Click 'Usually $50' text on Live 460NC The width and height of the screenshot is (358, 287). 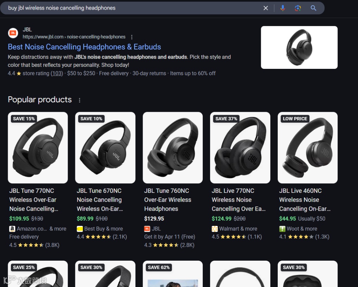pyautogui.click(x=312, y=218)
